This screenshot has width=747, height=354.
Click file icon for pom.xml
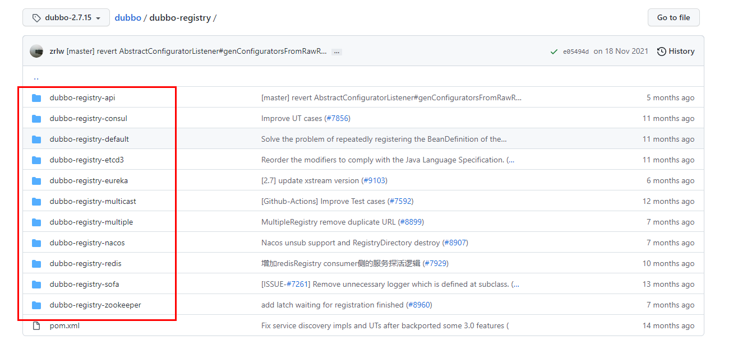36,326
